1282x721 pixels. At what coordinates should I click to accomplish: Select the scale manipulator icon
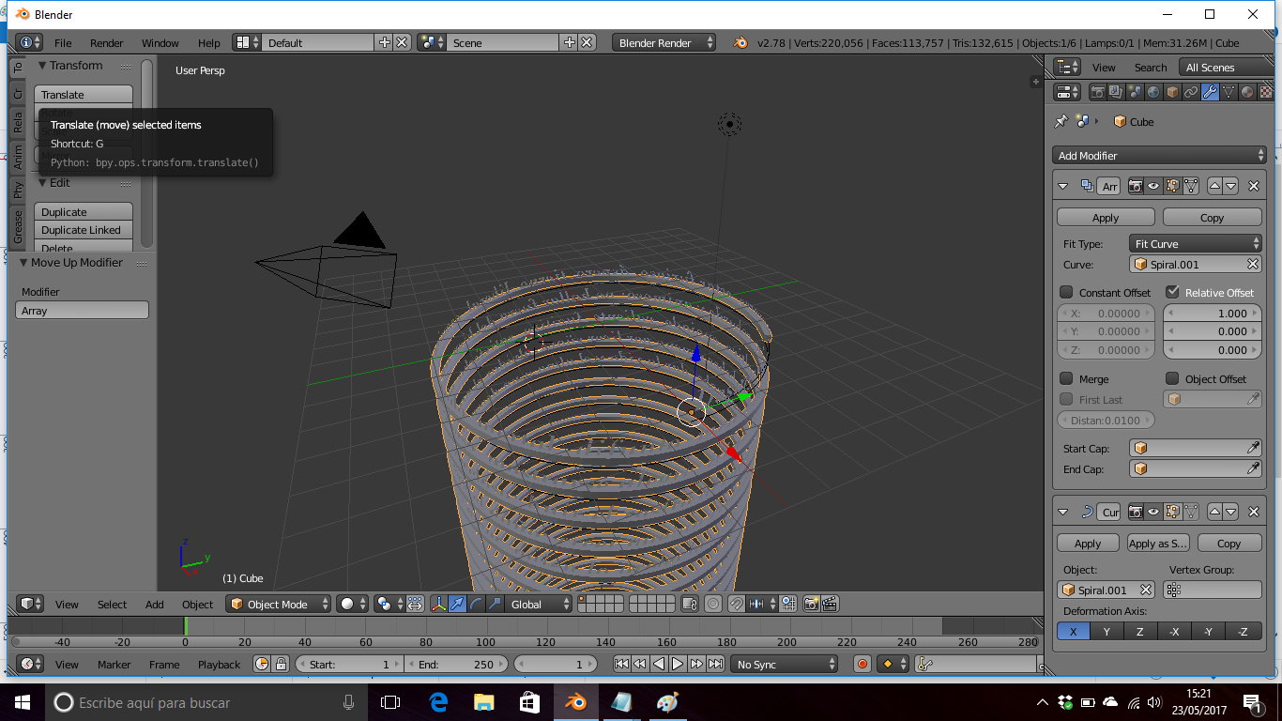point(495,604)
